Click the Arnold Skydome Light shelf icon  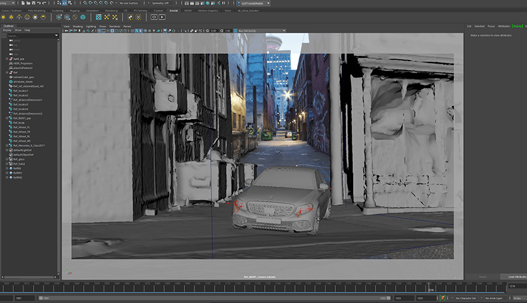(27, 17)
